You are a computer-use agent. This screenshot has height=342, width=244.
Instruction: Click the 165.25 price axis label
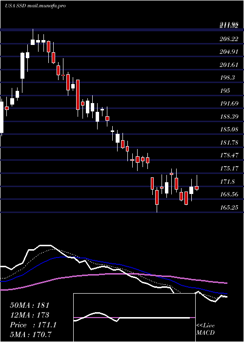(x=229, y=208)
